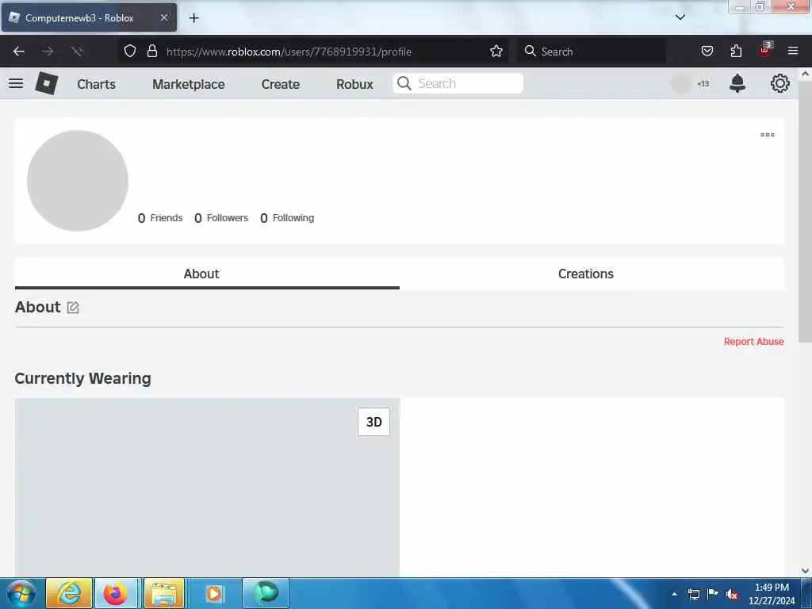Viewport: 812px width, 609px height.
Task: Click the page vertical scrollbar thumb
Action: tap(805, 211)
